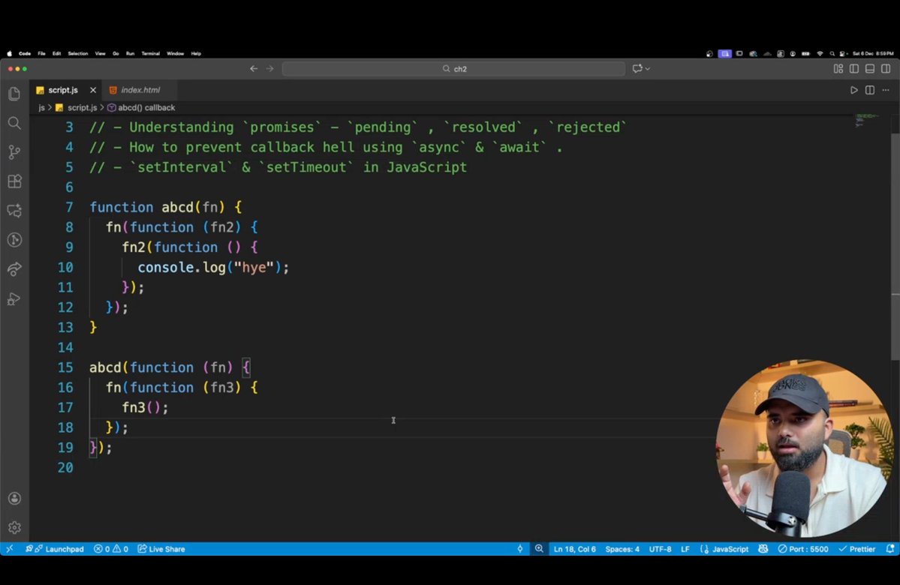Open the Run menu
Image resolution: width=900 pixels, height=585 pixels.
point(131,53)
